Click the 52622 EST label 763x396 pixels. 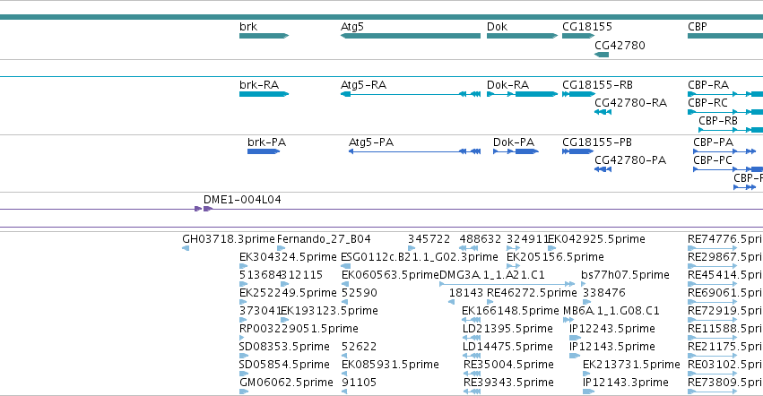pyautogui.click(x=360, y=347)
